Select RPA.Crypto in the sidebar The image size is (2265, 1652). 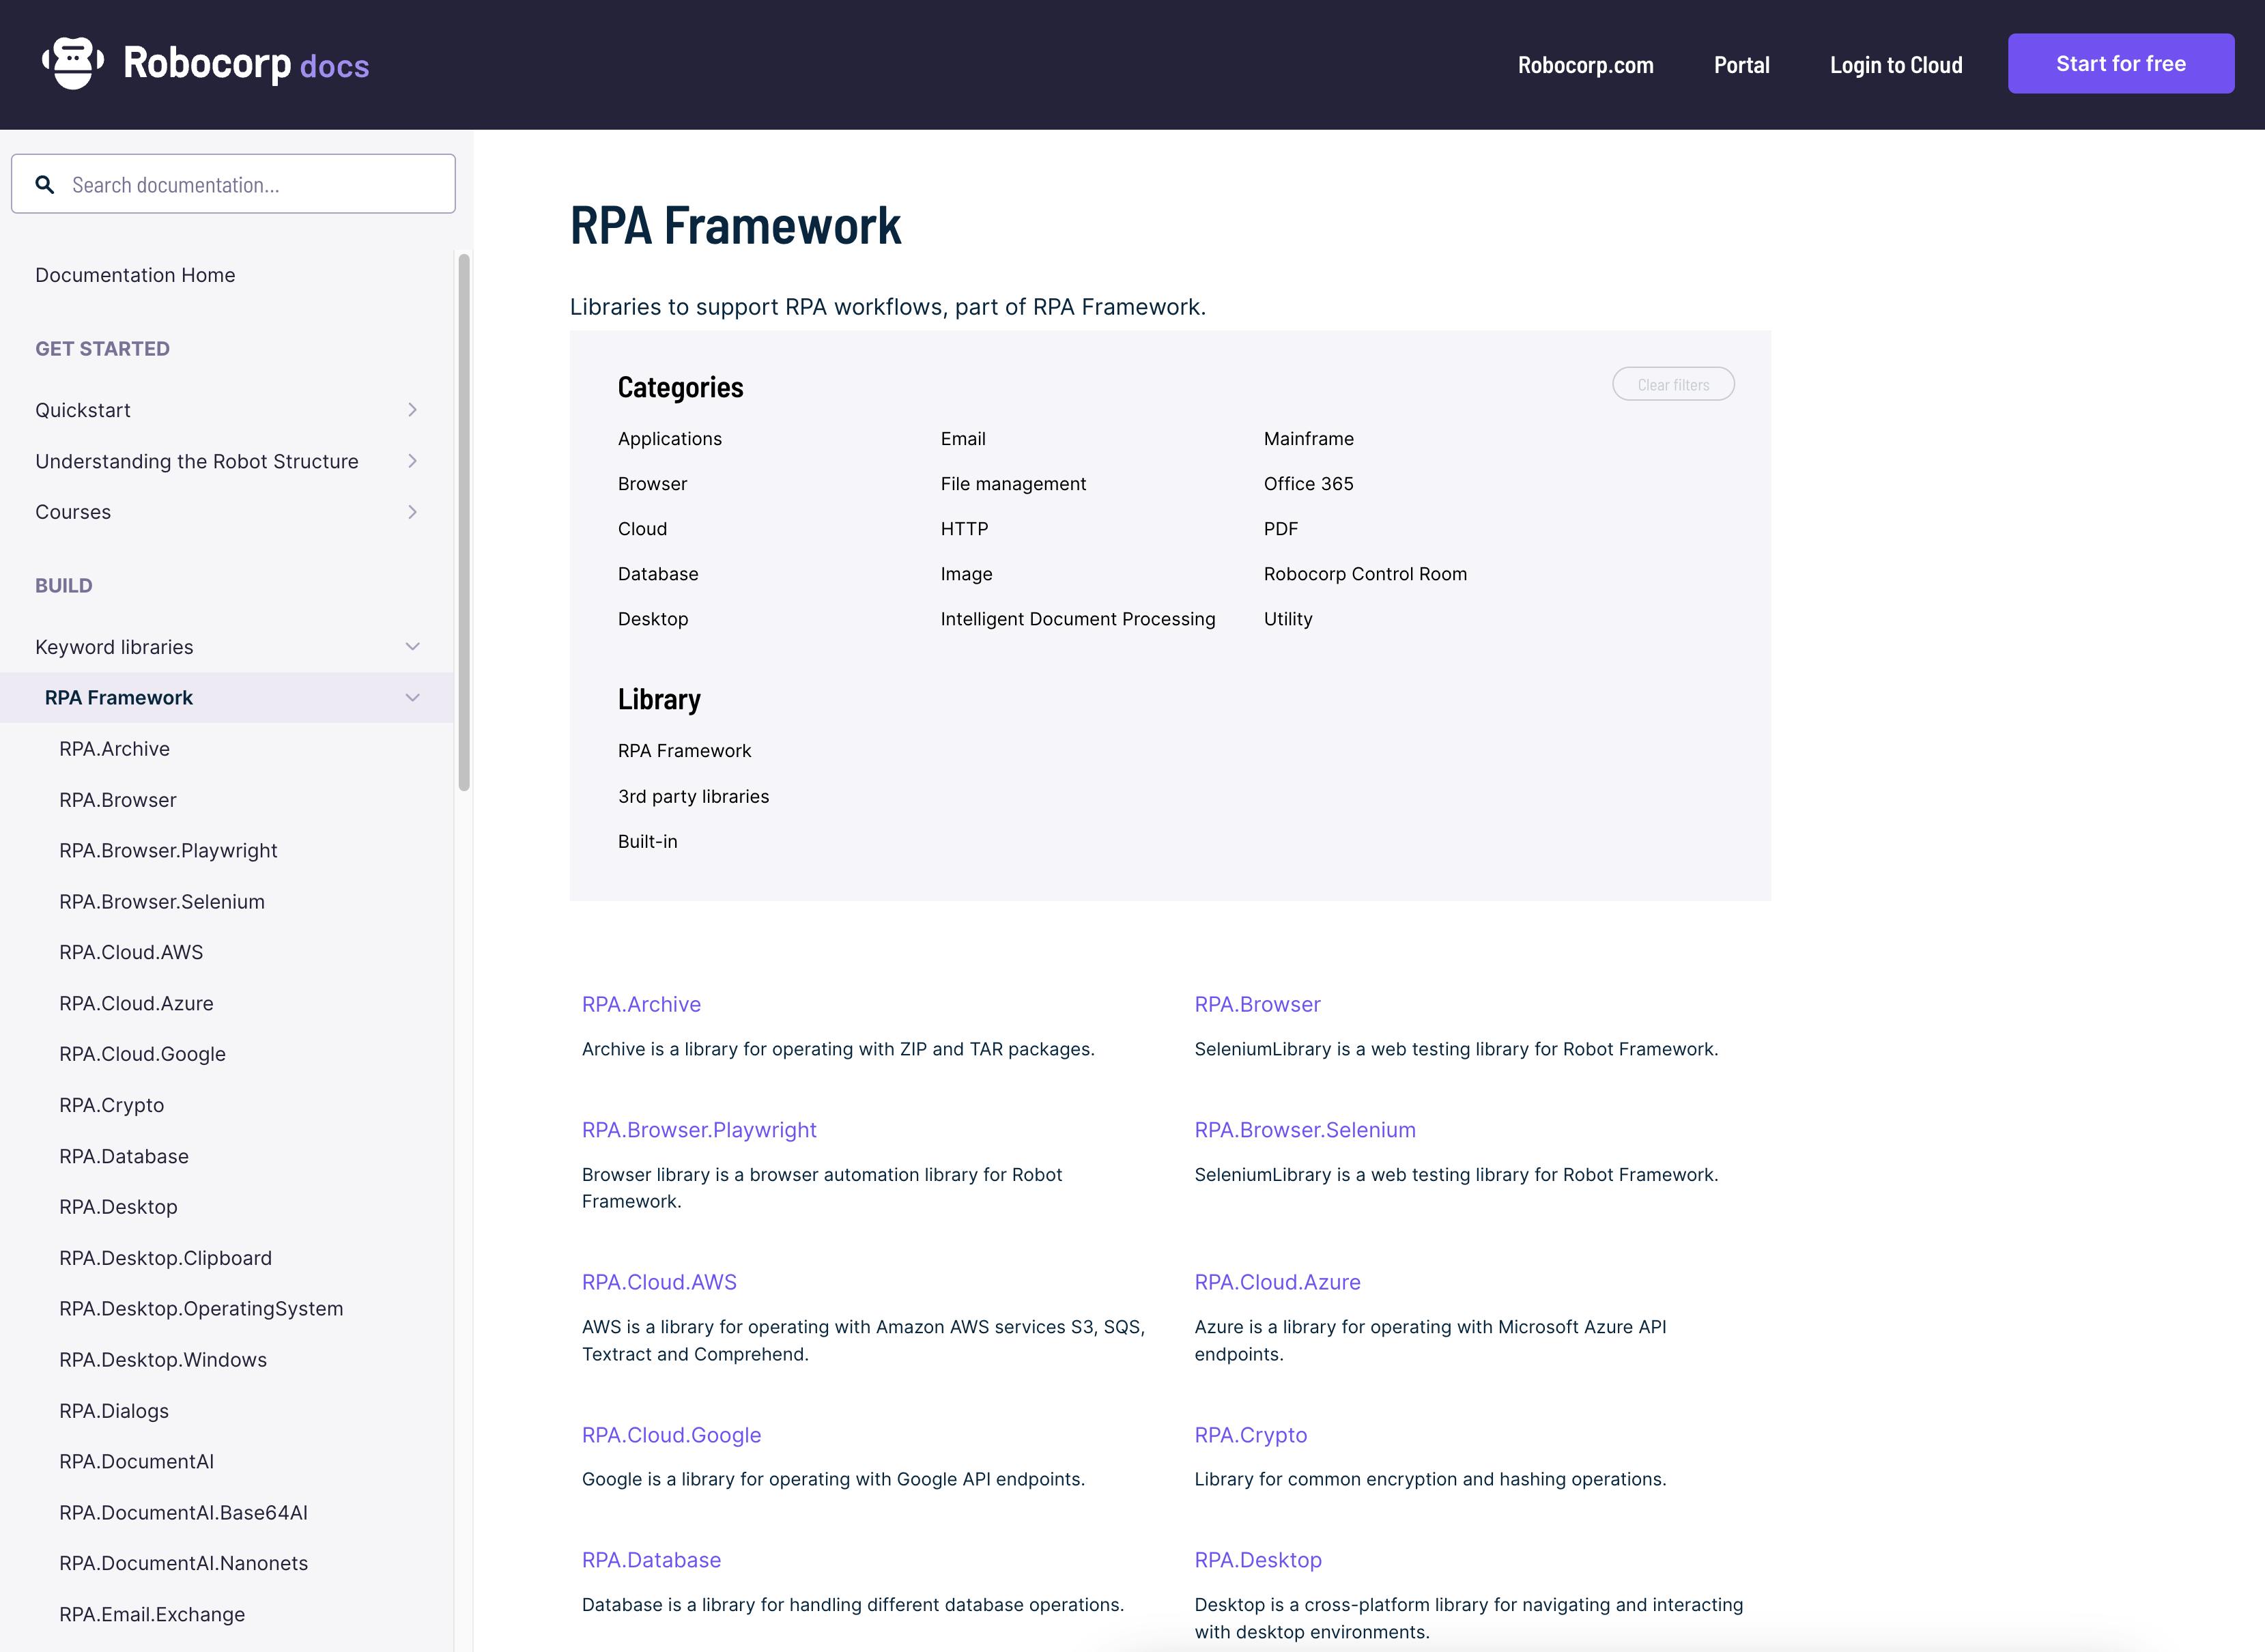click(x=111, y=1105)
